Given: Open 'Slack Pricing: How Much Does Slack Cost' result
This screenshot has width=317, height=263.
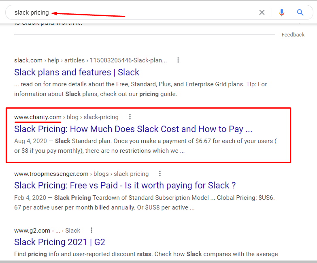Looking at the screenshot, I should (x=133, y=129).
